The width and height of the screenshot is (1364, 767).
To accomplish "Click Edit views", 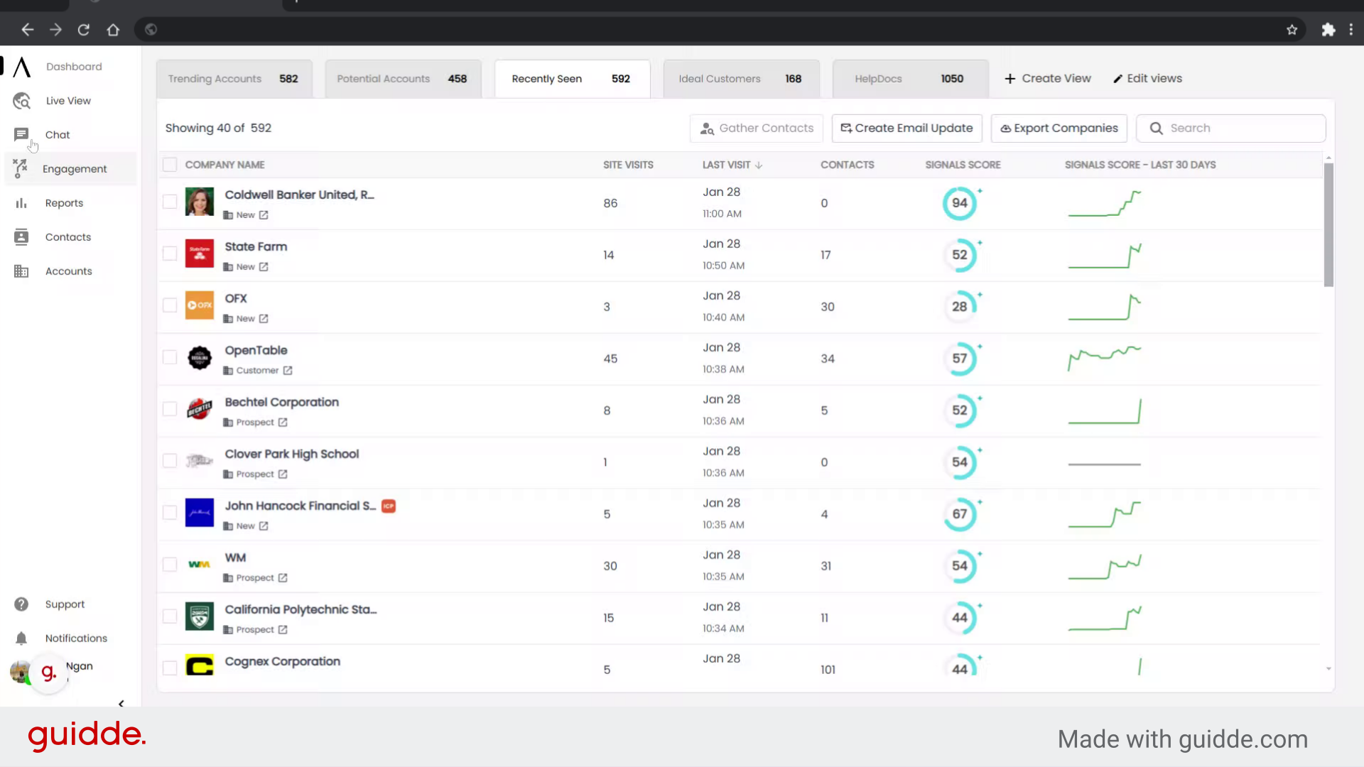I will [1147, 79].
